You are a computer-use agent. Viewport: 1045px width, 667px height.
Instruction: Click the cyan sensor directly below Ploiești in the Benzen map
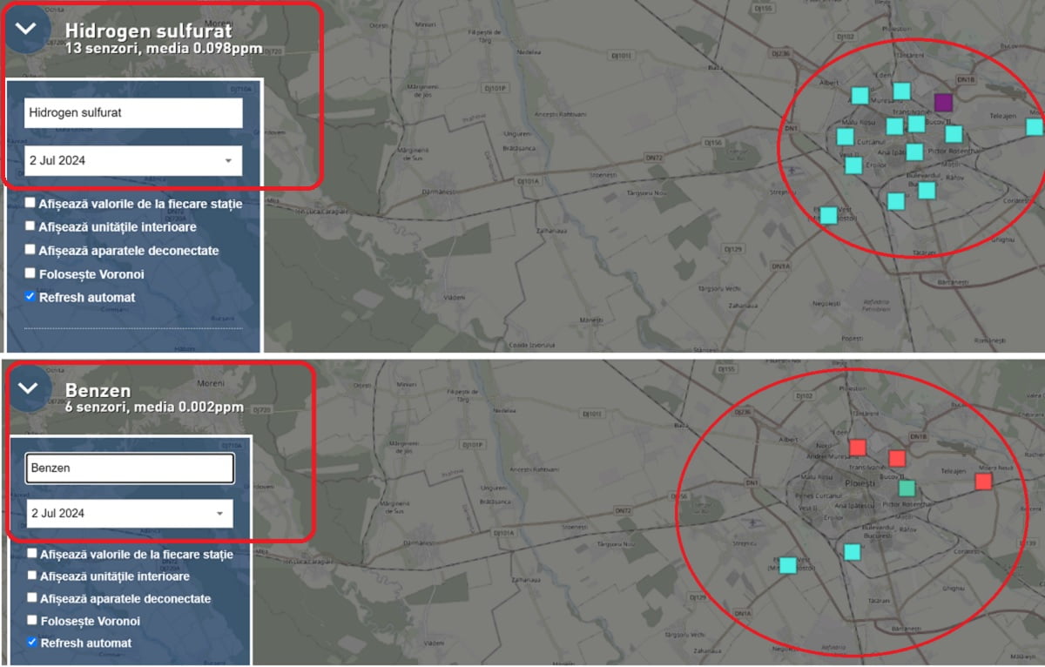852,552
